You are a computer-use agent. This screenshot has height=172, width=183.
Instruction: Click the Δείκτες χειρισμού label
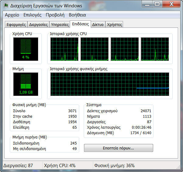102,111
